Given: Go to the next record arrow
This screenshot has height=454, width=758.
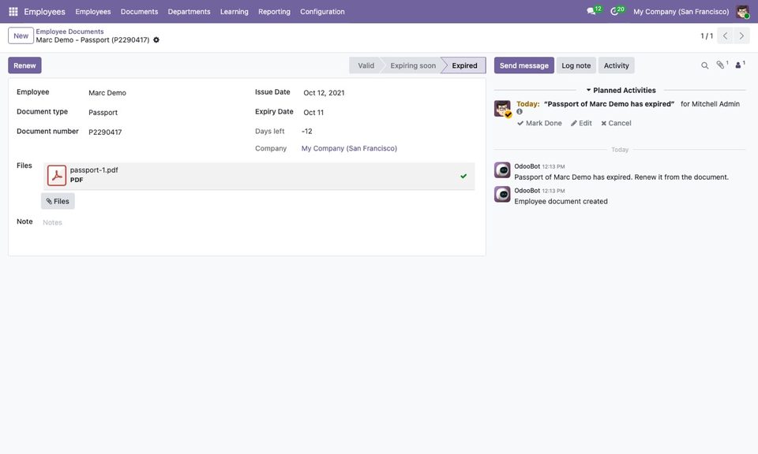Looking at the screenshot, I should pos(741,35).
